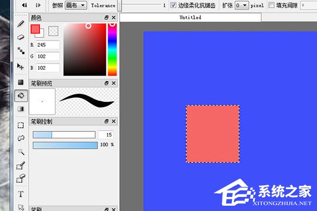The image size is (317, 211).
Task: Click the rainbow hue slider bar
Action: (112, 49)
